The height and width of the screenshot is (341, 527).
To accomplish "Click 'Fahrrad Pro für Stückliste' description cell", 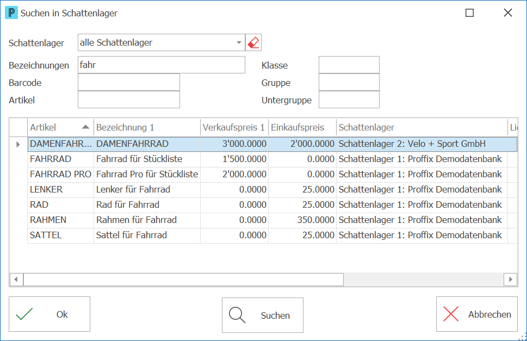I will coord(147,175).
